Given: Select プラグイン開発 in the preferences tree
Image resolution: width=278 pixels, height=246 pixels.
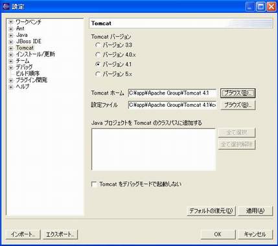Looking at the screenshot, I should click(x=31, y=80).
